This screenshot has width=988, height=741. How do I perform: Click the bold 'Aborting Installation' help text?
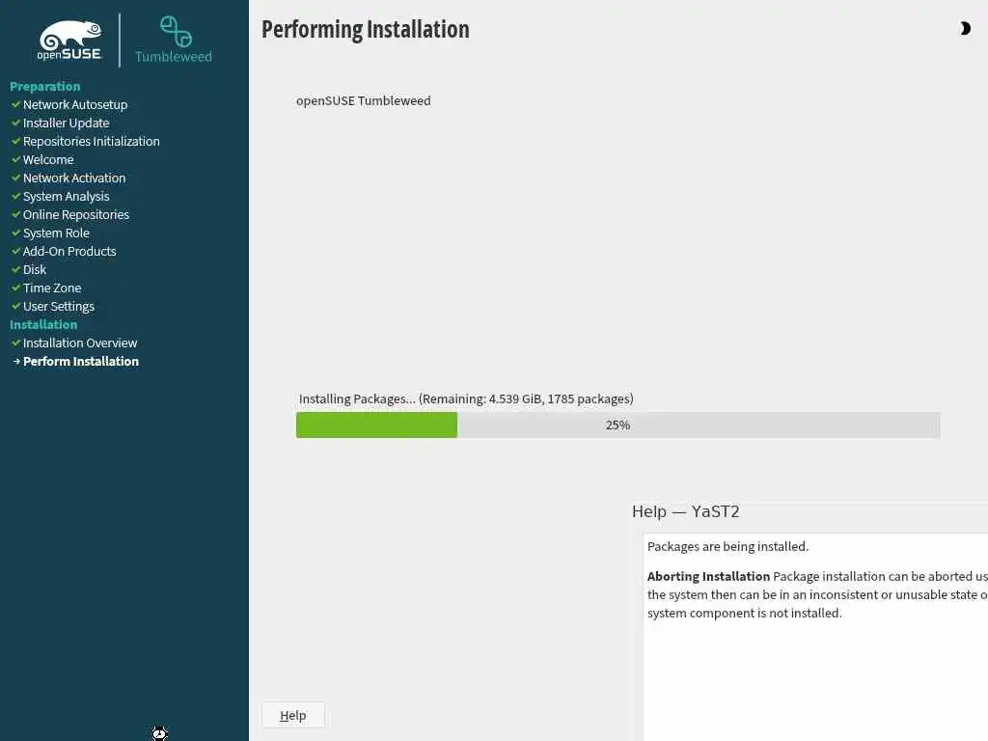pos(708,576)
